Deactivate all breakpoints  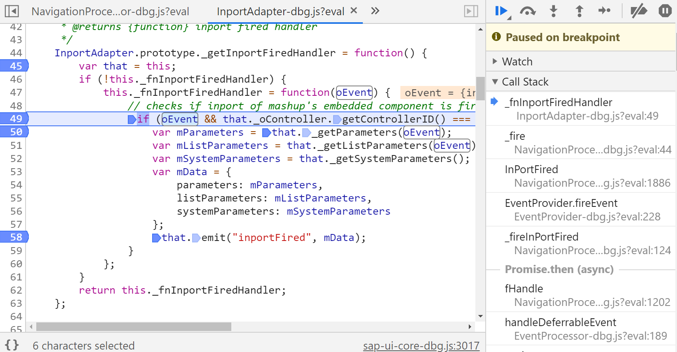click(x=639, y=11)
